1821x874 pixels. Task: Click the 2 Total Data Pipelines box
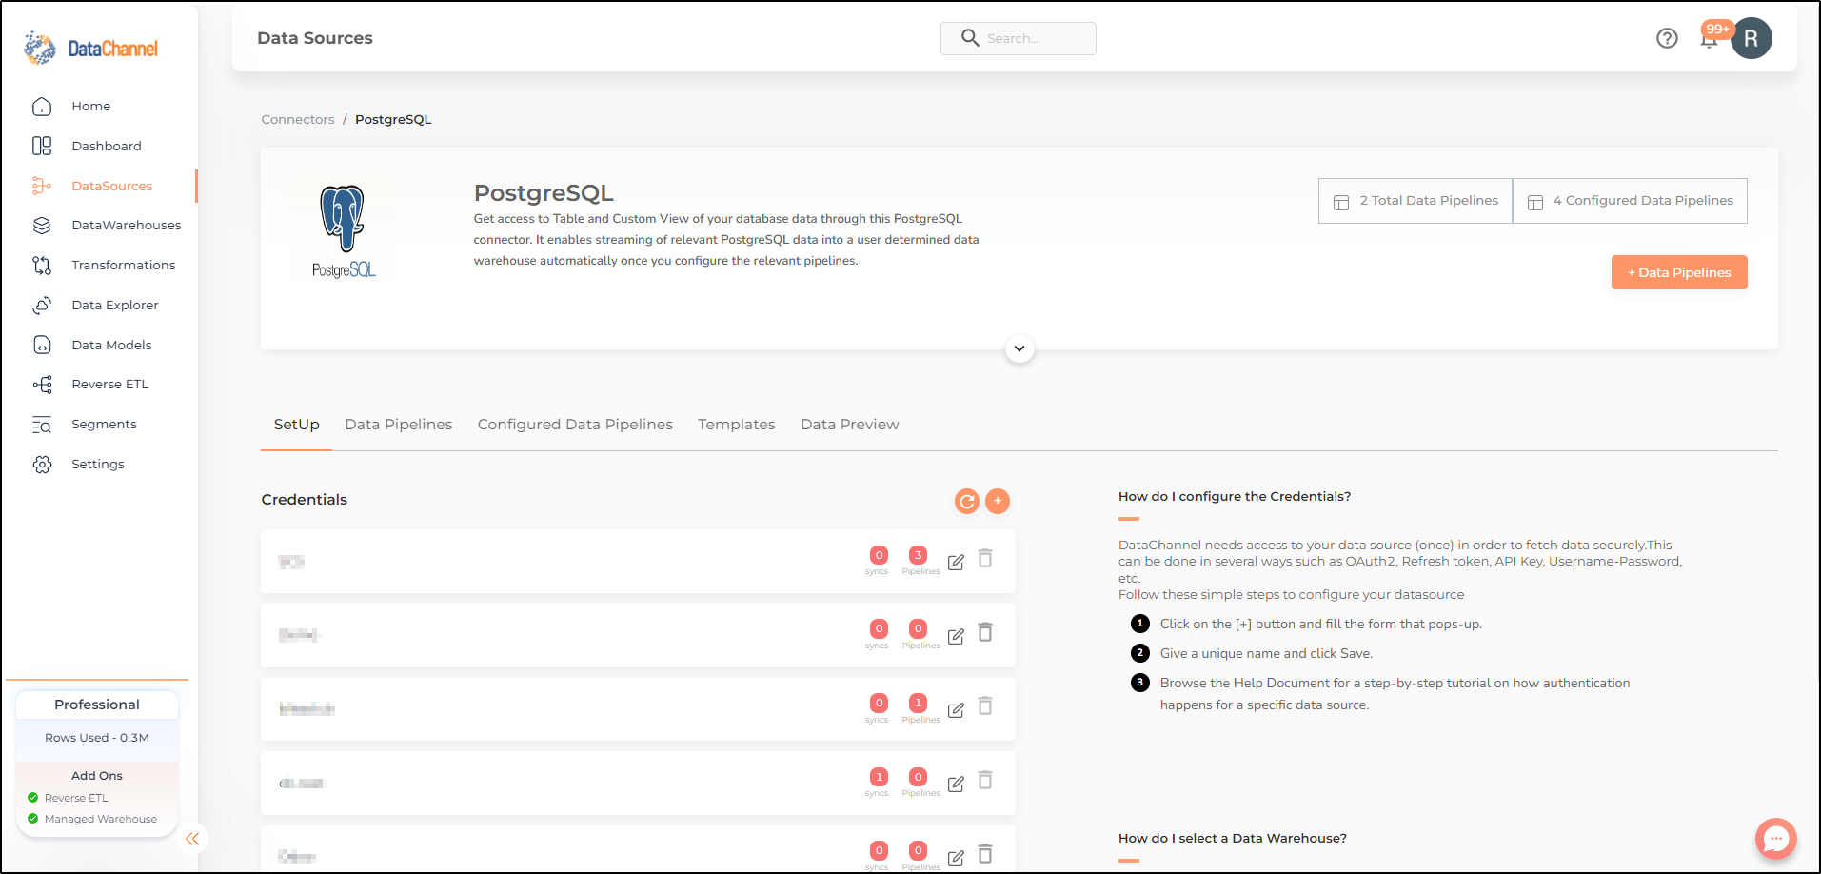pos(1415,201)
